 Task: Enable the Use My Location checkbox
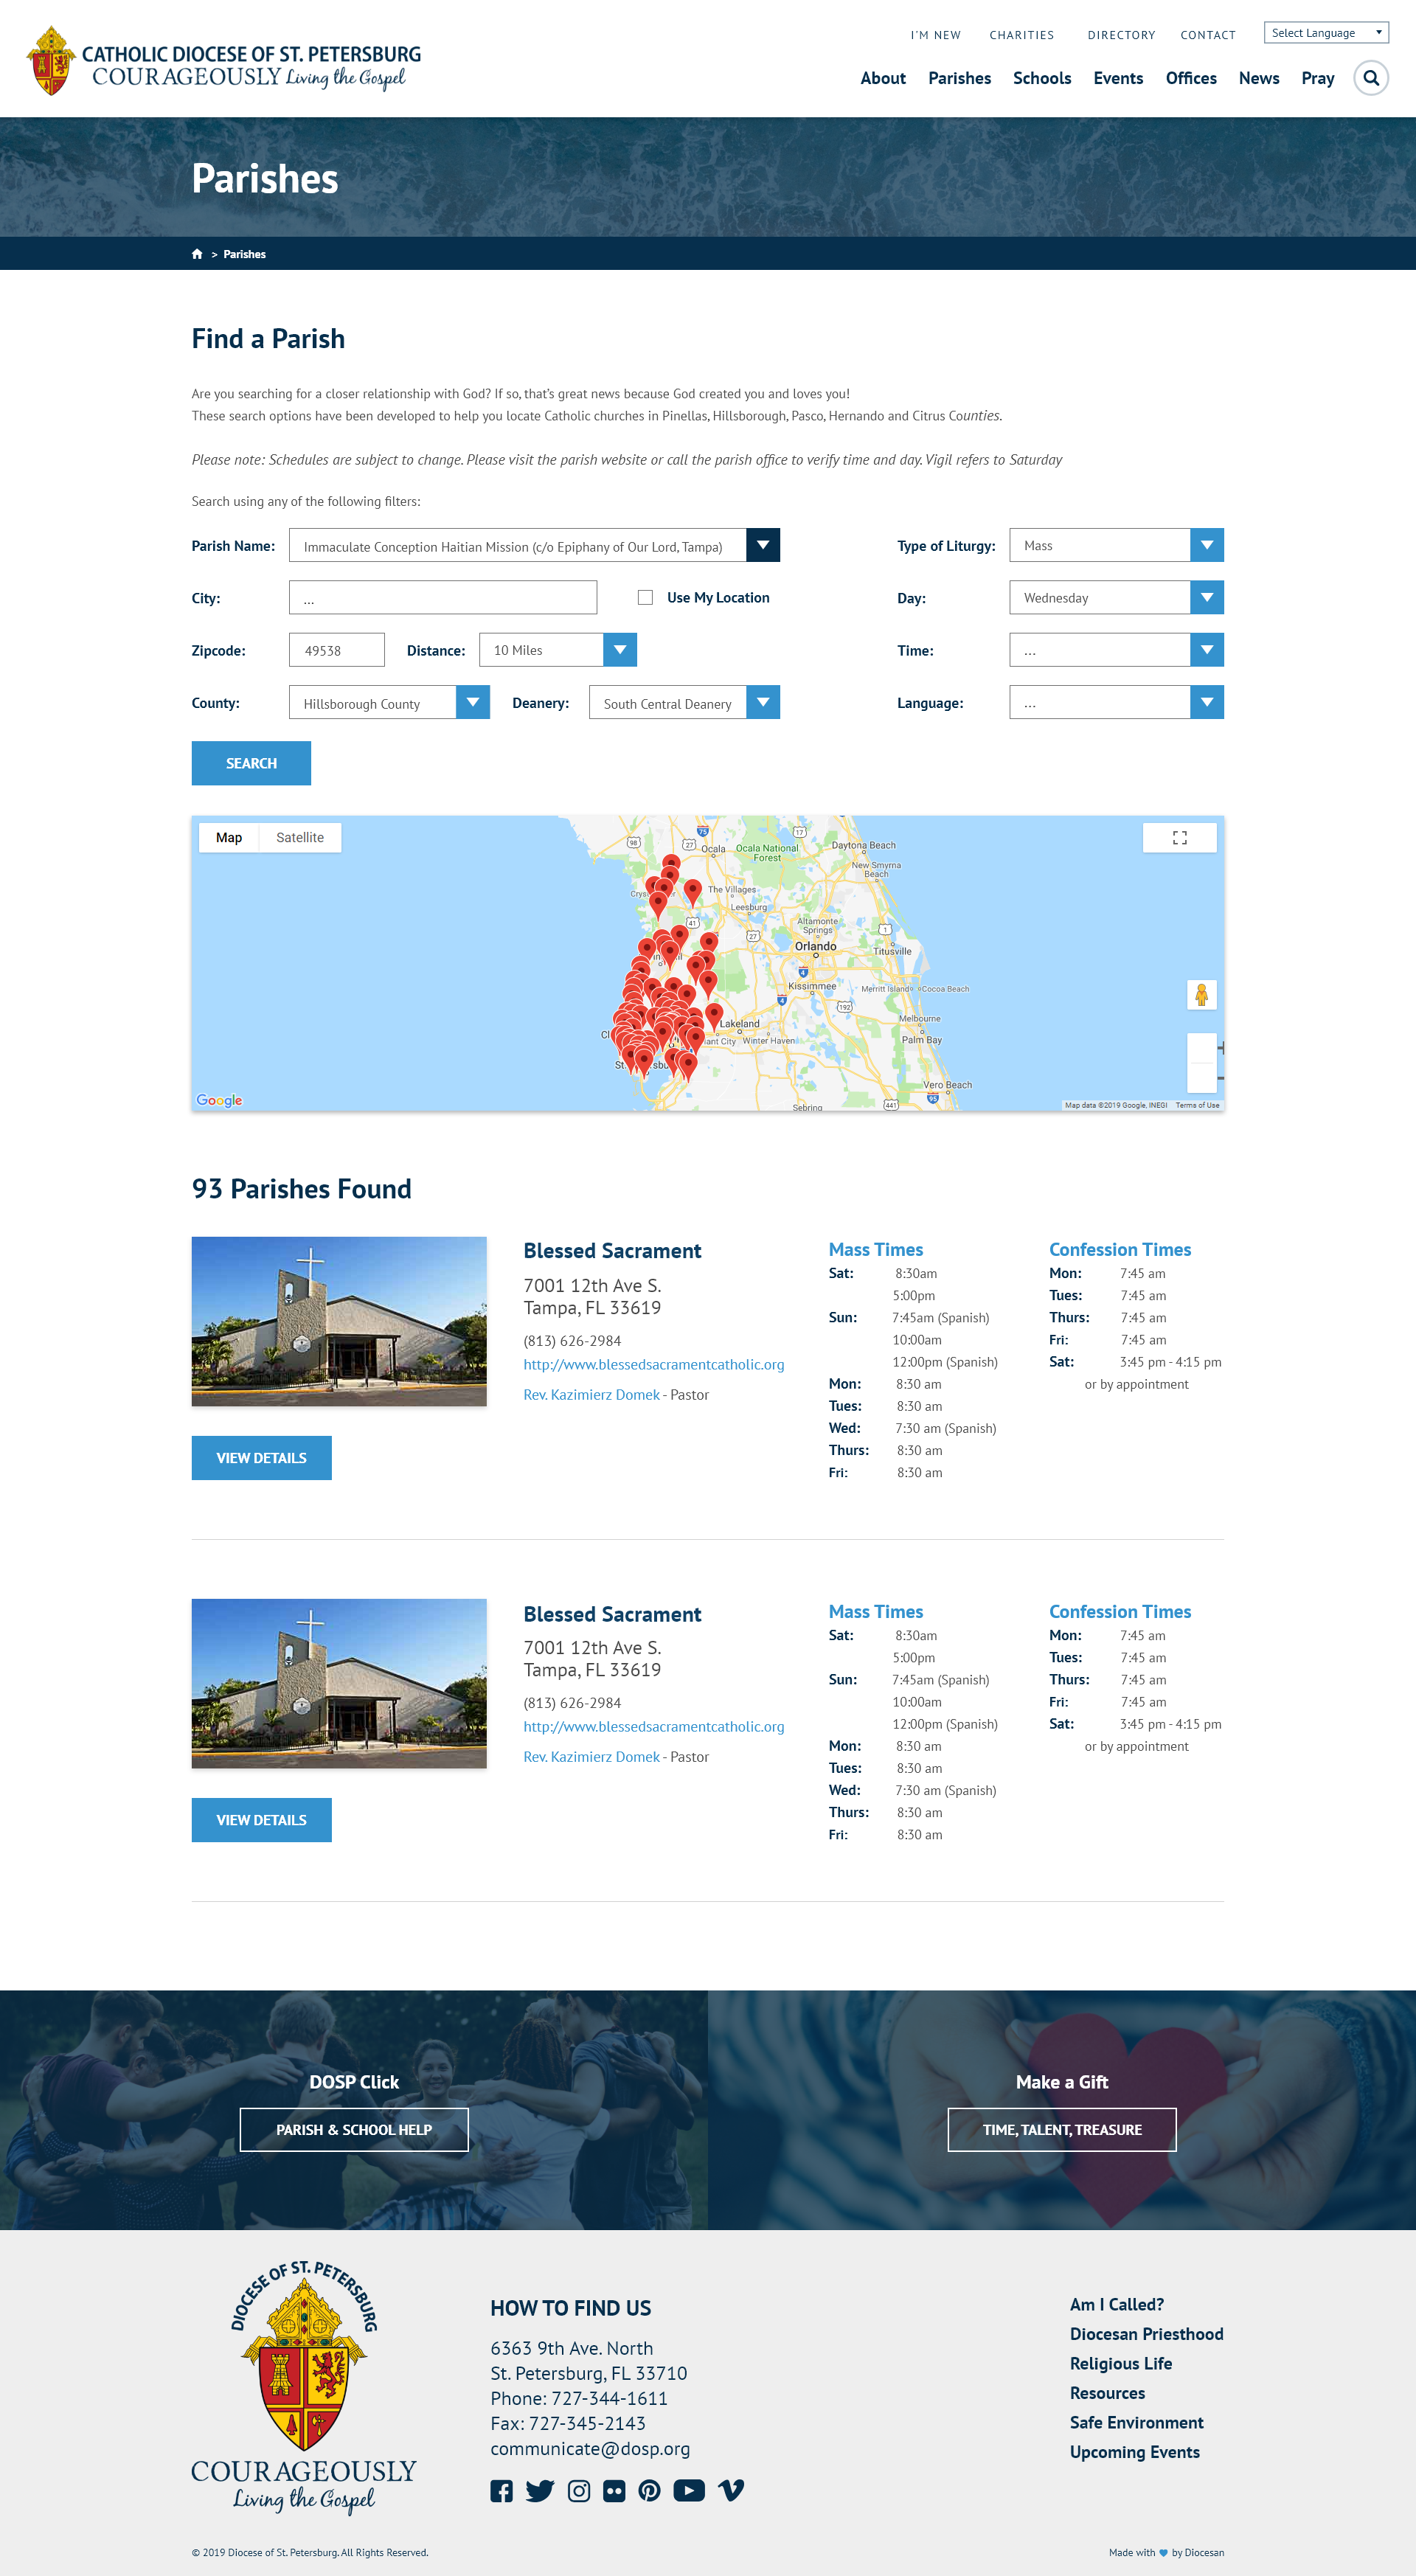[645, 598]
